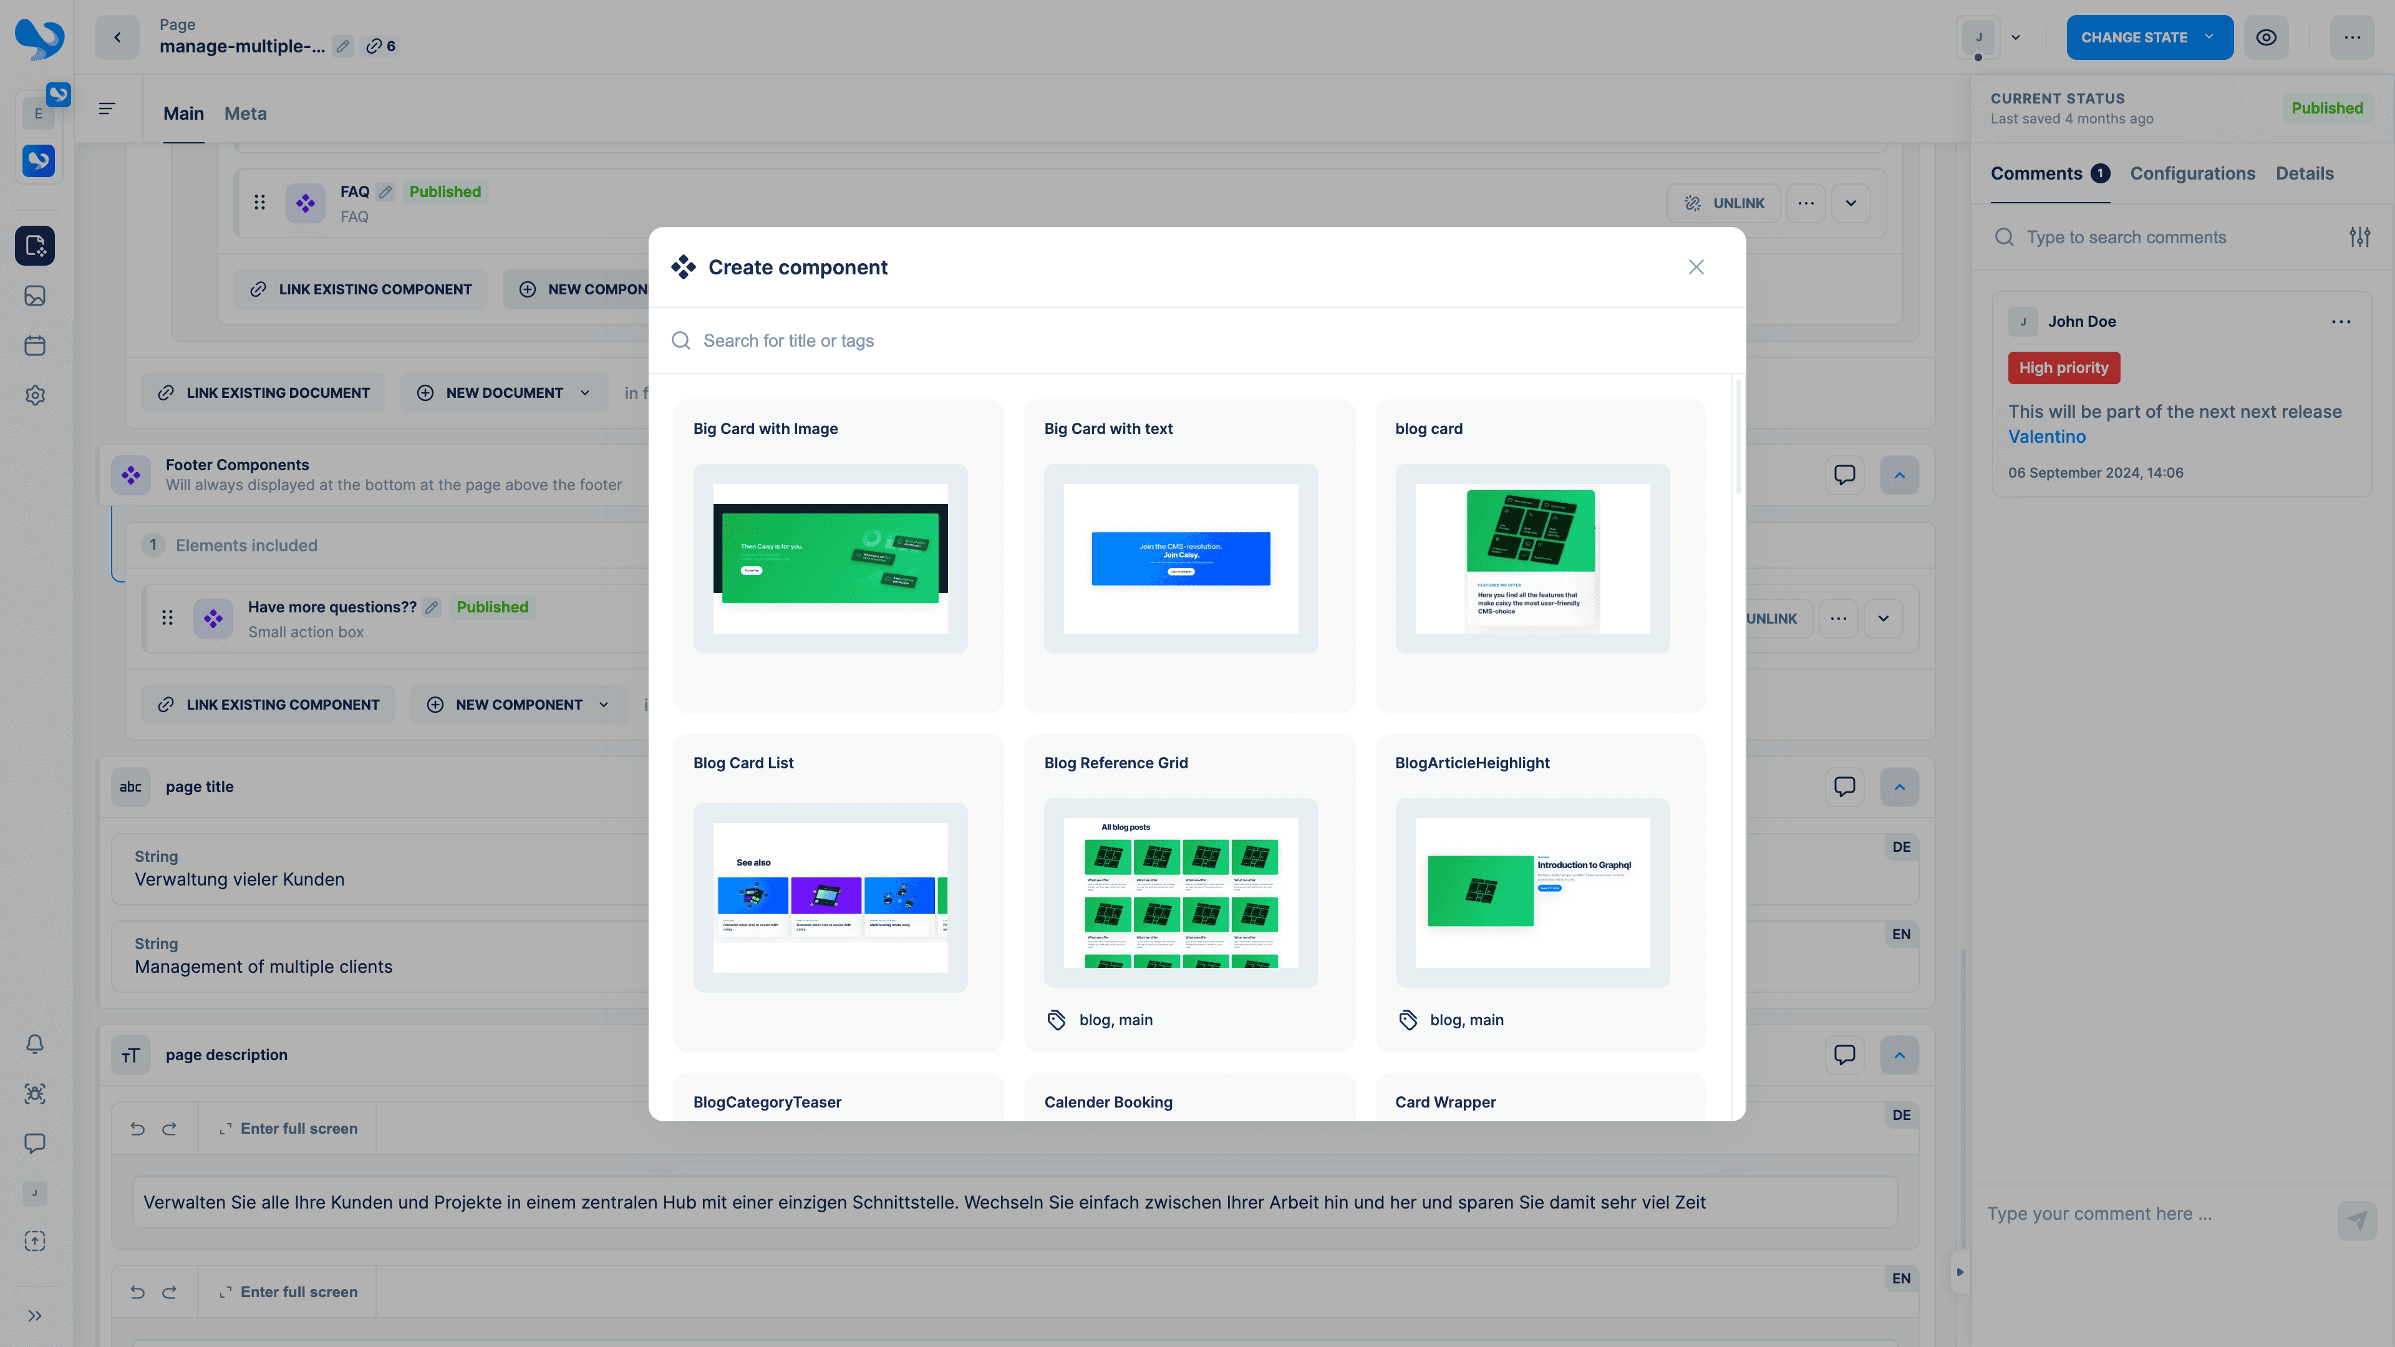Select the Blog Reference Grid thumbnail
This screenshot has height=1347, width=2395.
click(x=1180, y=892)
